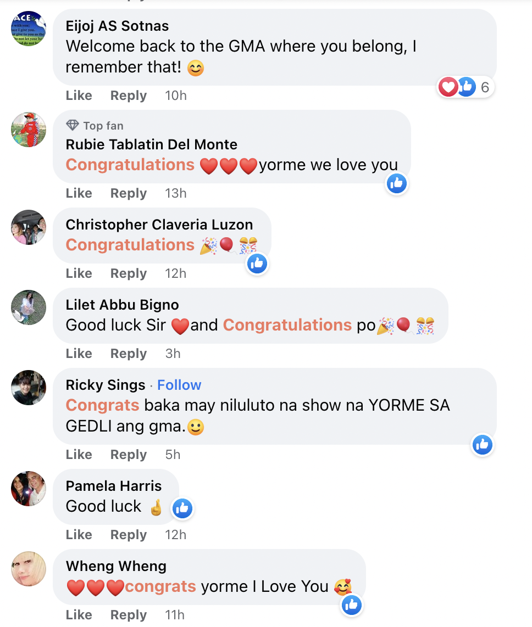Like Lilet Abbu Bigno's comment
This screenshot has height=627, width=532.
(x=79, y=354)
